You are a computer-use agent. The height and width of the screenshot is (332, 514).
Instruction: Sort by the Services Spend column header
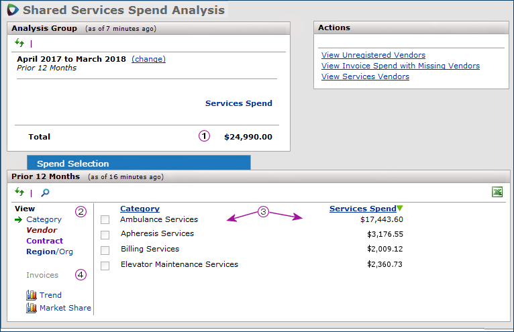[362, 209]
